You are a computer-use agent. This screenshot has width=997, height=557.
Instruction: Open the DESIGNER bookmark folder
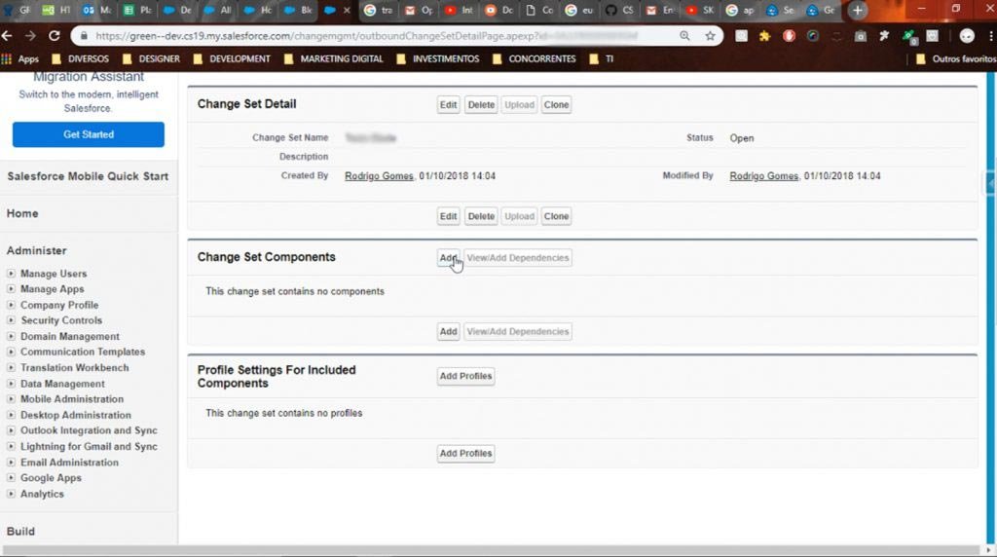[151, 59]
